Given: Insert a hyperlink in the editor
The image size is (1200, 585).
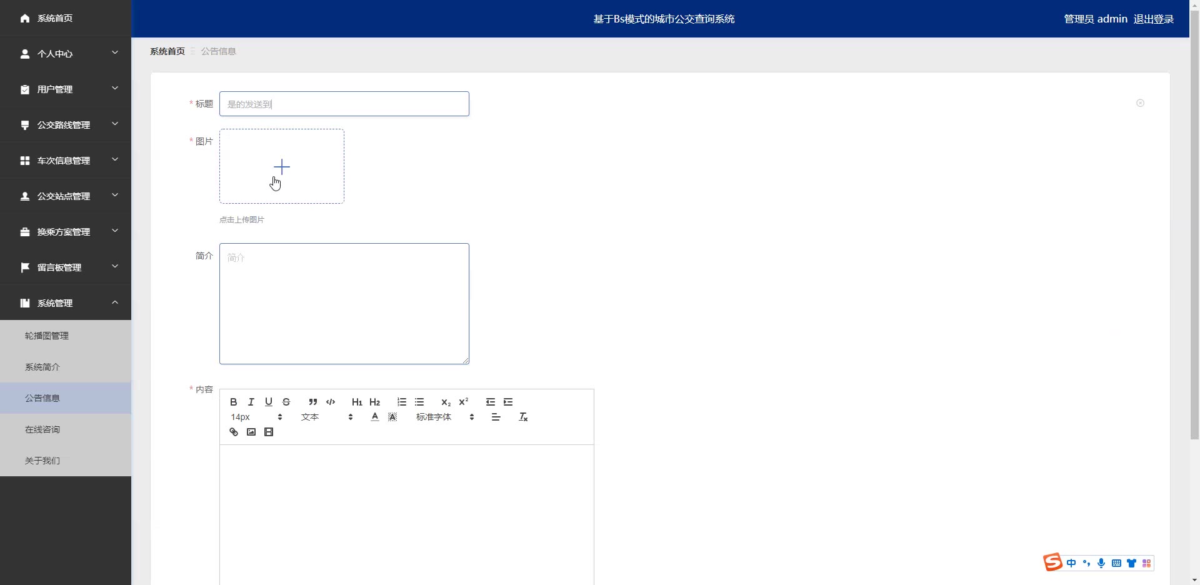Looking at the screenshot, I should click(233, 432).
